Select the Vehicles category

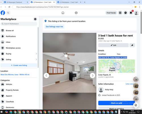pos(19,84)
